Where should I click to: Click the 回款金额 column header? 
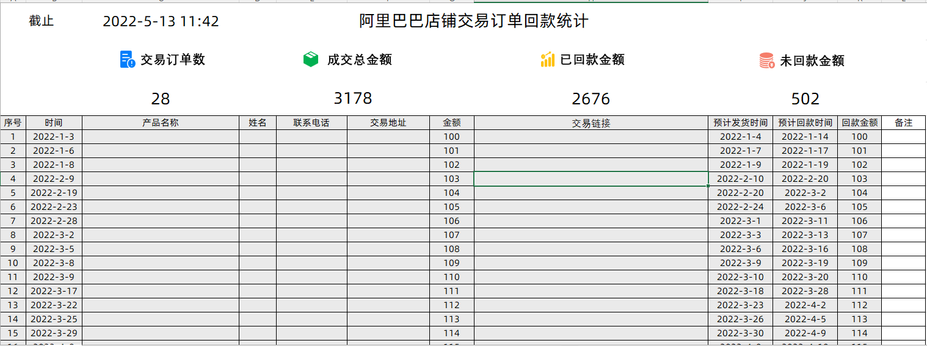[x=860, y=123]
